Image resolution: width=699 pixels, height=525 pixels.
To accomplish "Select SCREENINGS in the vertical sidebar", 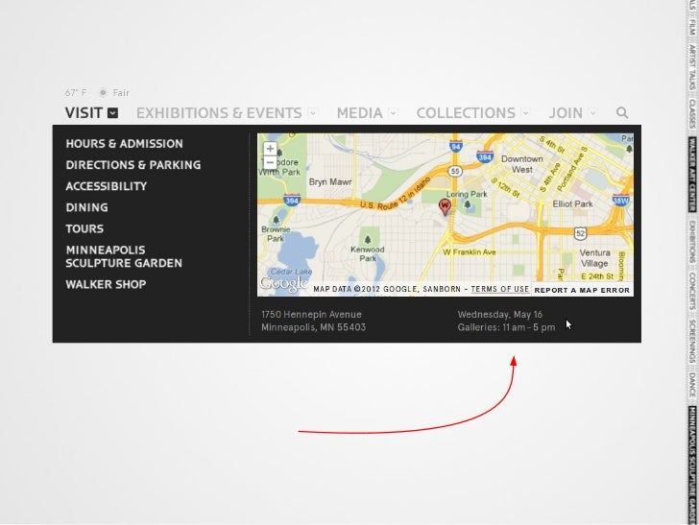I will click(692, 342).
